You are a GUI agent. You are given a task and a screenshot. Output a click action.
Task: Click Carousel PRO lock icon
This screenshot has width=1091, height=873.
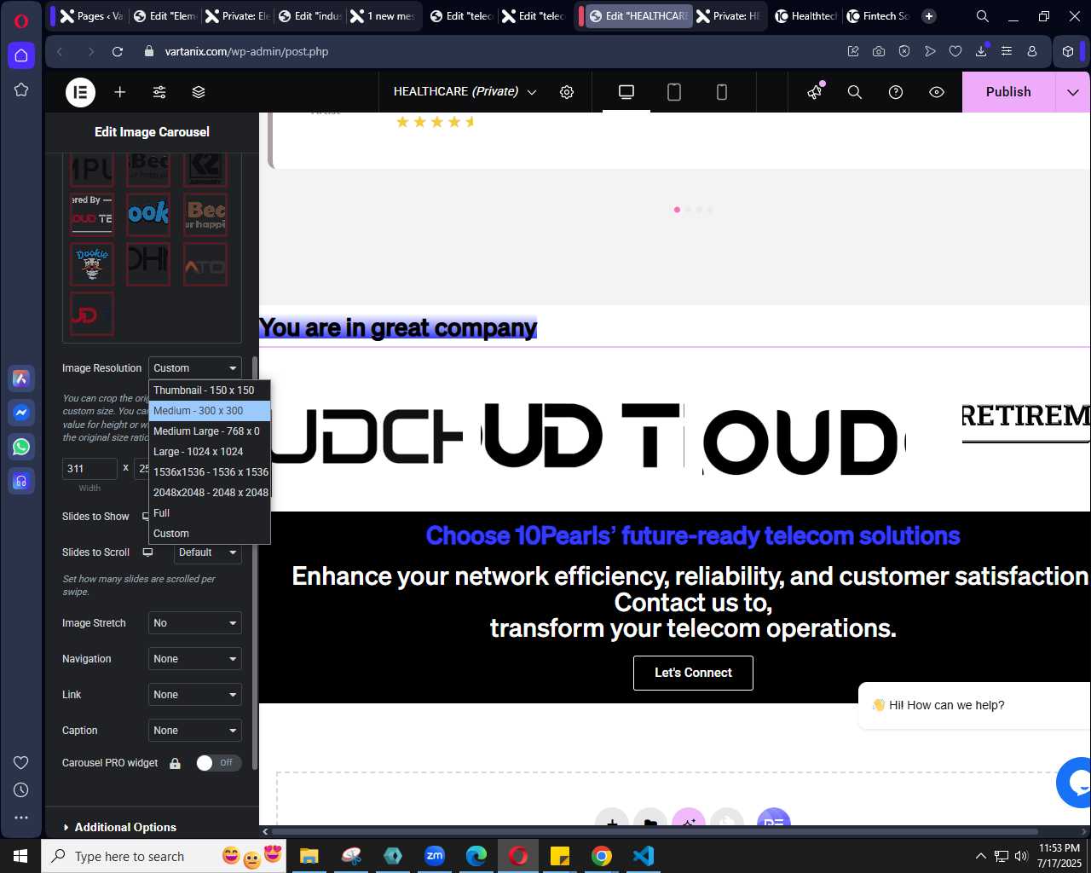(x=175, y=764)
